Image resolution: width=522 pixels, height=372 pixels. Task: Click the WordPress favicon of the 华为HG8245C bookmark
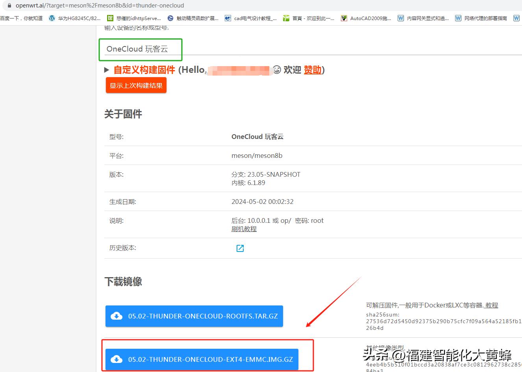pyautogui.click(x=52, y=18)
